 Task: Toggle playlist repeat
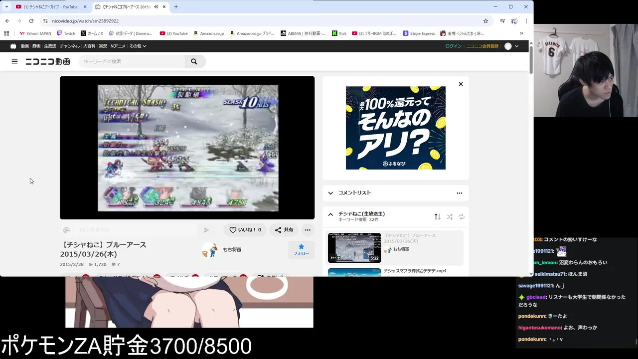click(x=462, y=216)
